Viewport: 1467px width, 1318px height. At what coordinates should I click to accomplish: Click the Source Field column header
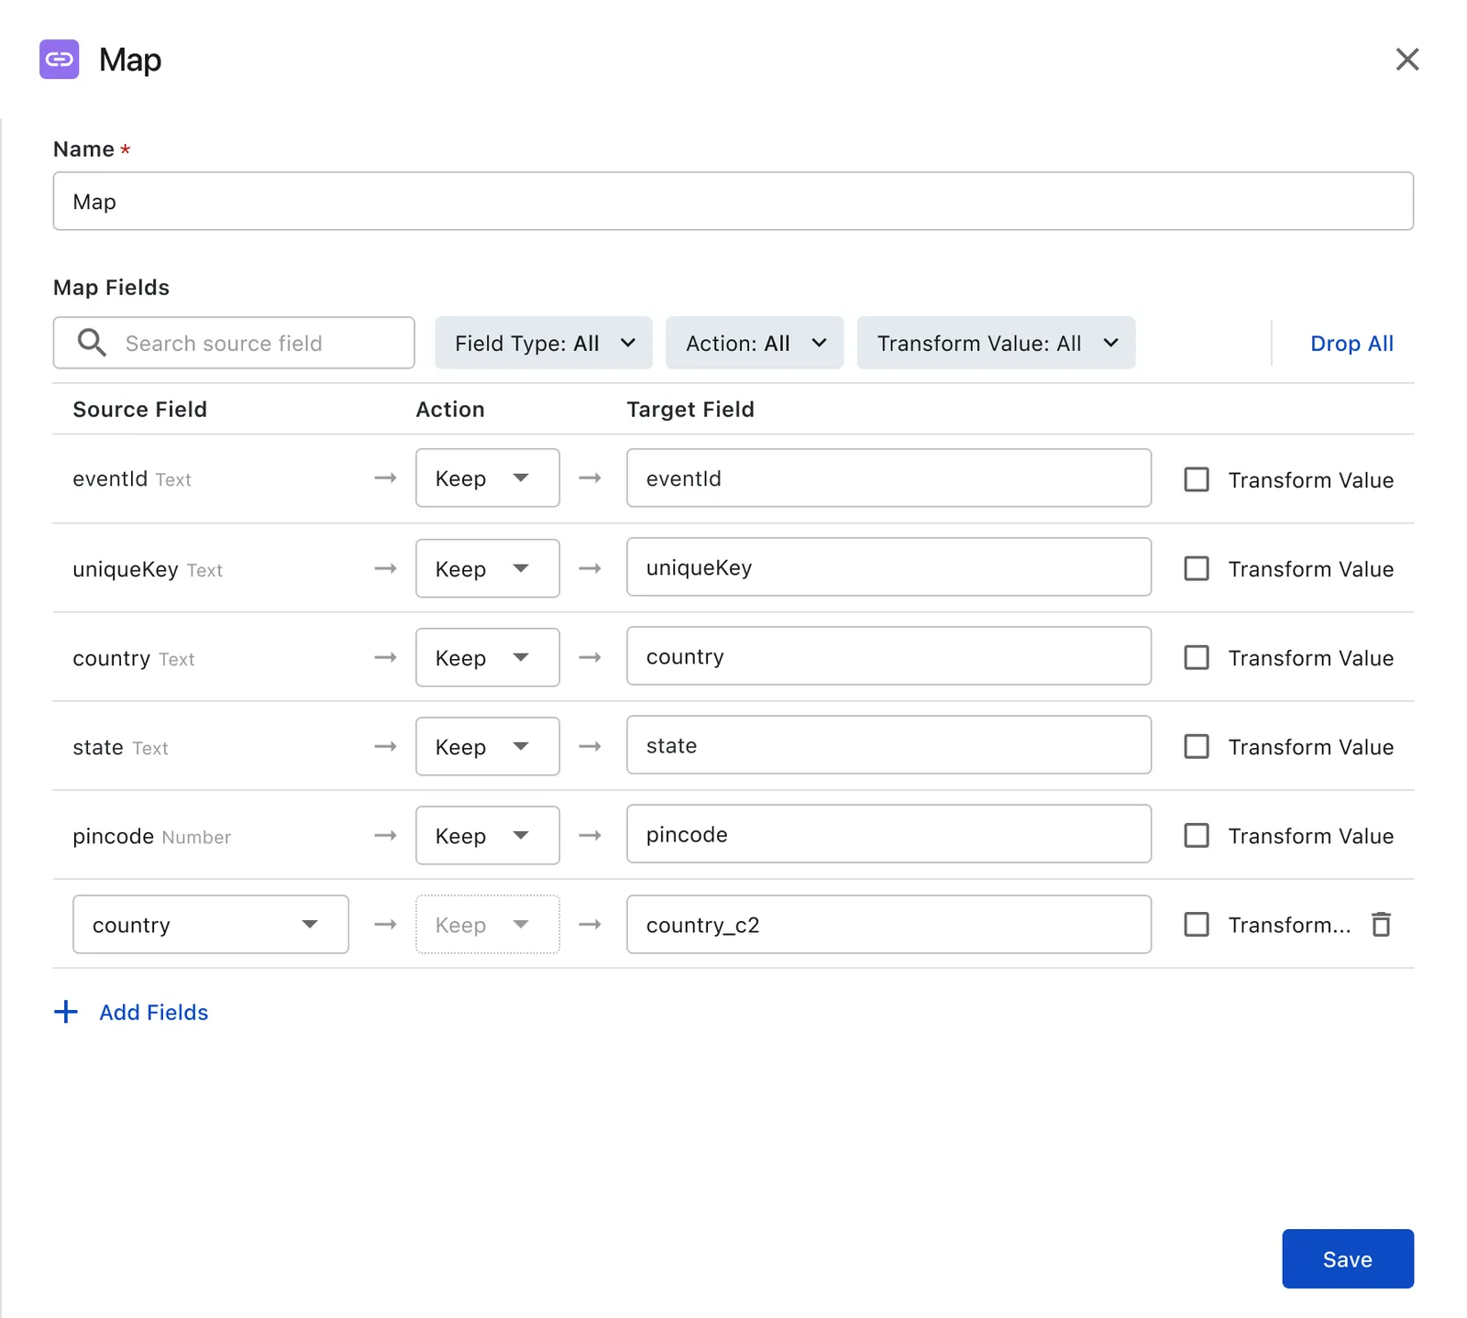[140, 409]
